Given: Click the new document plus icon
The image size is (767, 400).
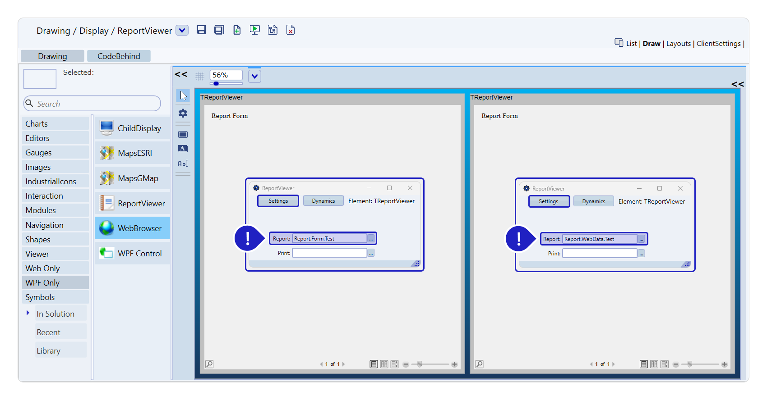Looking at the screenshot, I should [x=237, y=30].
